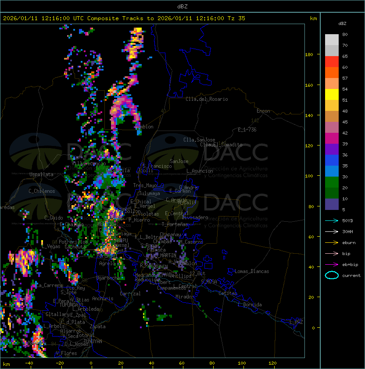Screen dimensions: 365x369
Task: Click the 'E_1-736' place label
Action: pyautogui.click(x=247, y=130)
